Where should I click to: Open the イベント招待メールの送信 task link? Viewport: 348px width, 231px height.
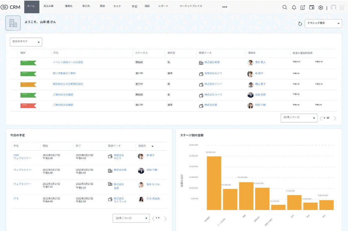tap(68, 62)
